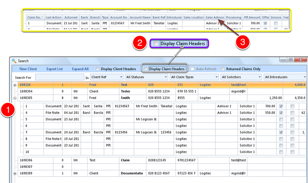Click Tester surname cell
This screenshot has width=308, height=183.
(x=133, y=91)
